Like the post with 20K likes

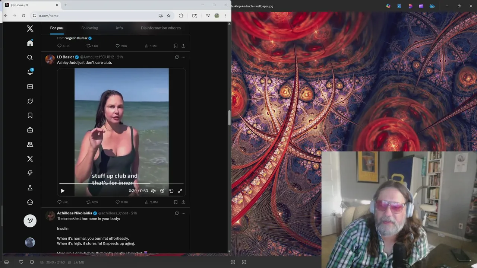121,46
